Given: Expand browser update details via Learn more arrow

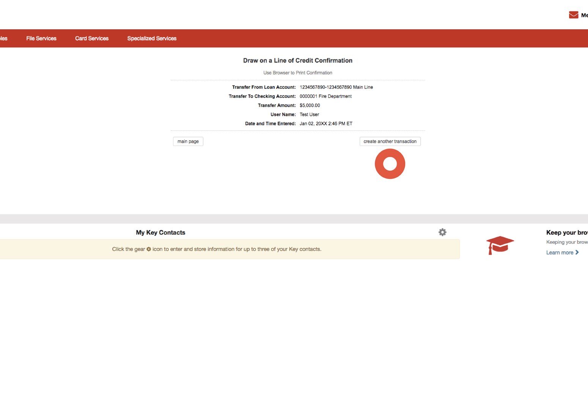Looking at the screenshot, I should pos(577,252).
